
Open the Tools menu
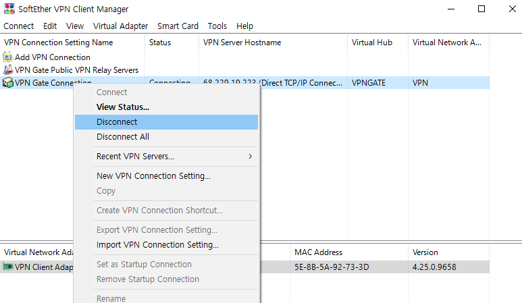[217, 26]
